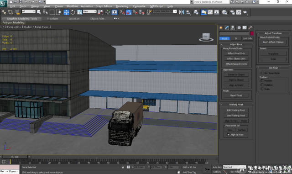The image size is (292, 174).
Task: Toggle the Graphite Modeling ribbon icon
Action: click(203, 12)
